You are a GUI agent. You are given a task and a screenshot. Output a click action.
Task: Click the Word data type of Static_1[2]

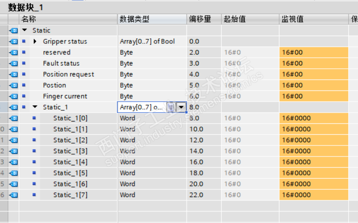[x=152, y=140]
